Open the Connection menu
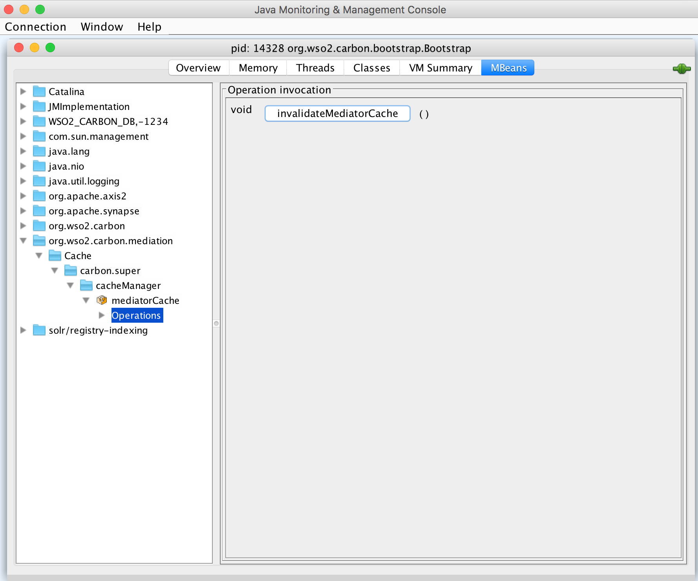Screen dimensions: 698x581 (36, 26)
